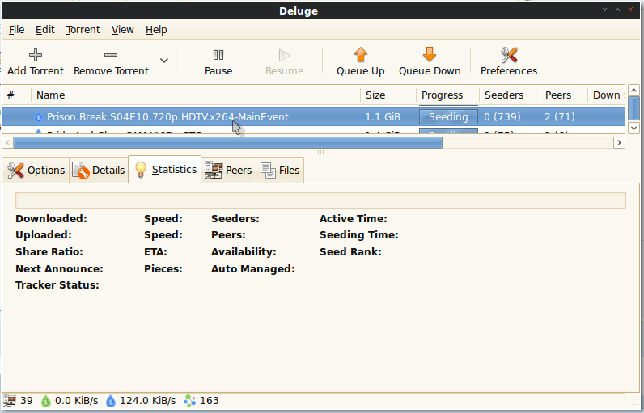
Task: Sort torrents by Name column header
Action: point(196,95)
